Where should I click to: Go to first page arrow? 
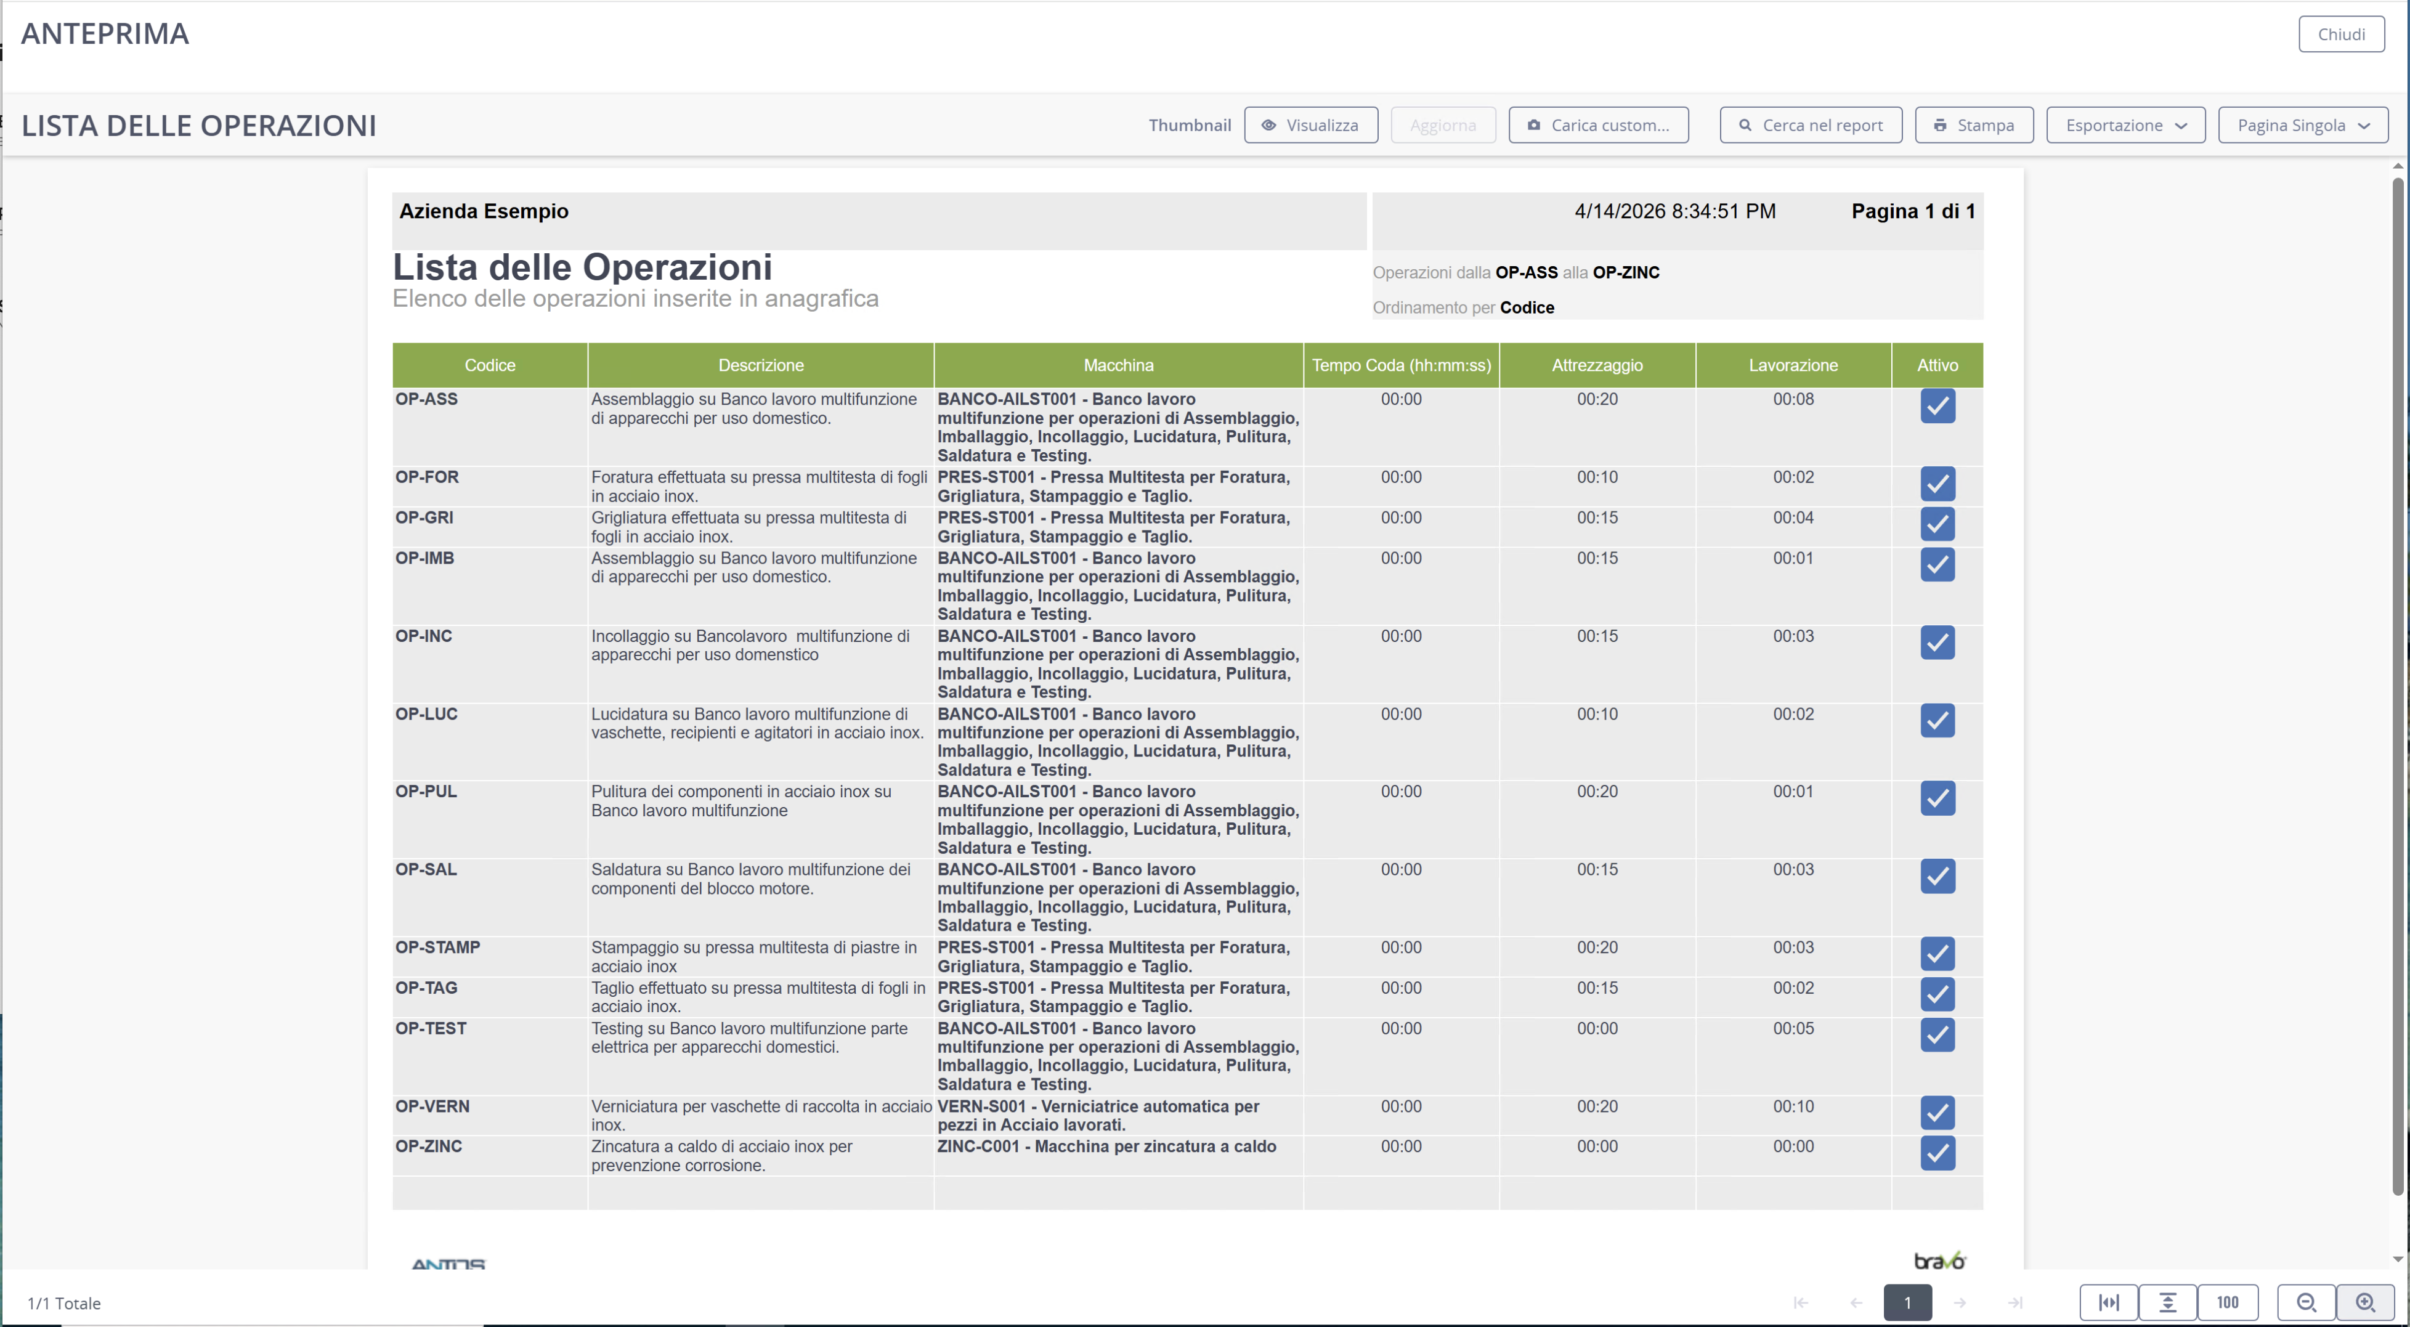point(1800,1303)
